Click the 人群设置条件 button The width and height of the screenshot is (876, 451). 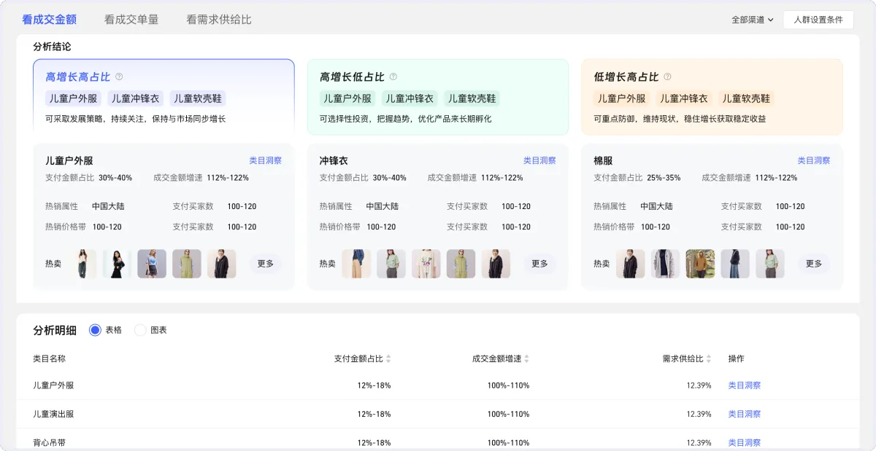(818, 20)
